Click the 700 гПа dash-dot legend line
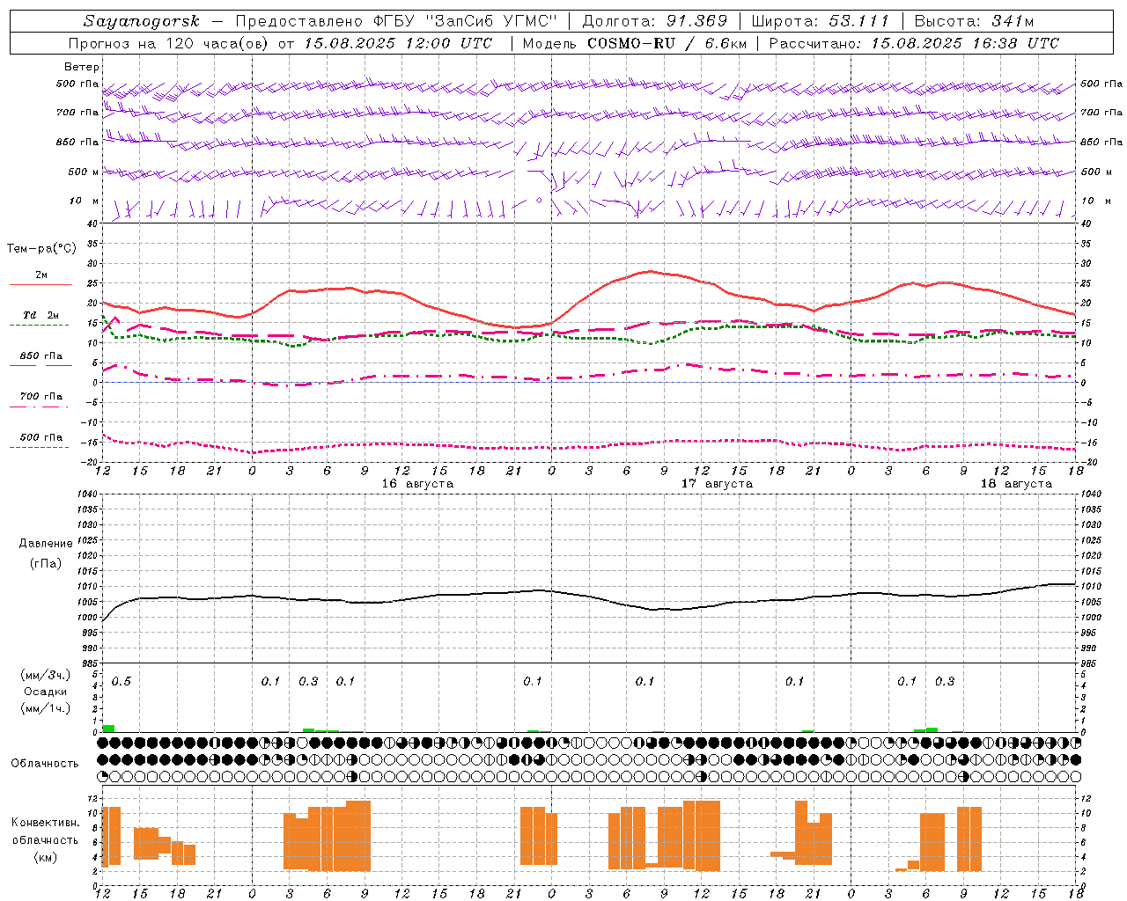Viewport: 1127px width, 901px height. [41, 407]
